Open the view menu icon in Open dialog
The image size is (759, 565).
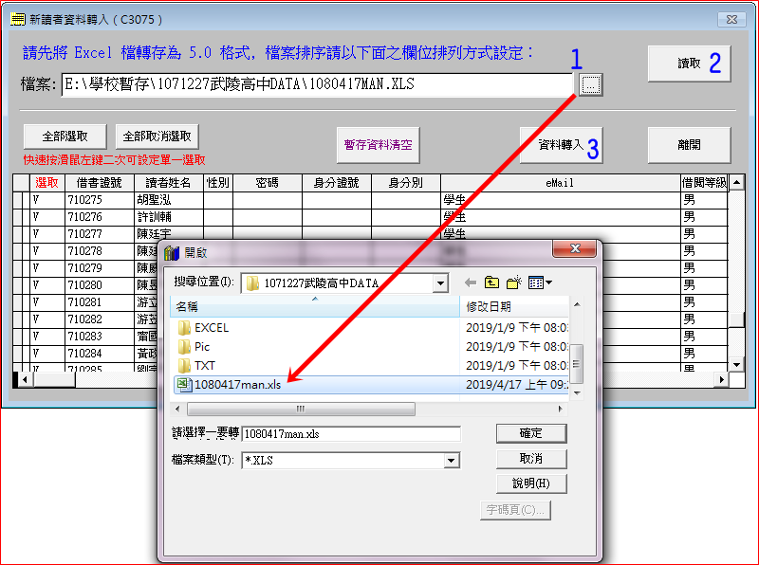[540, 282]
